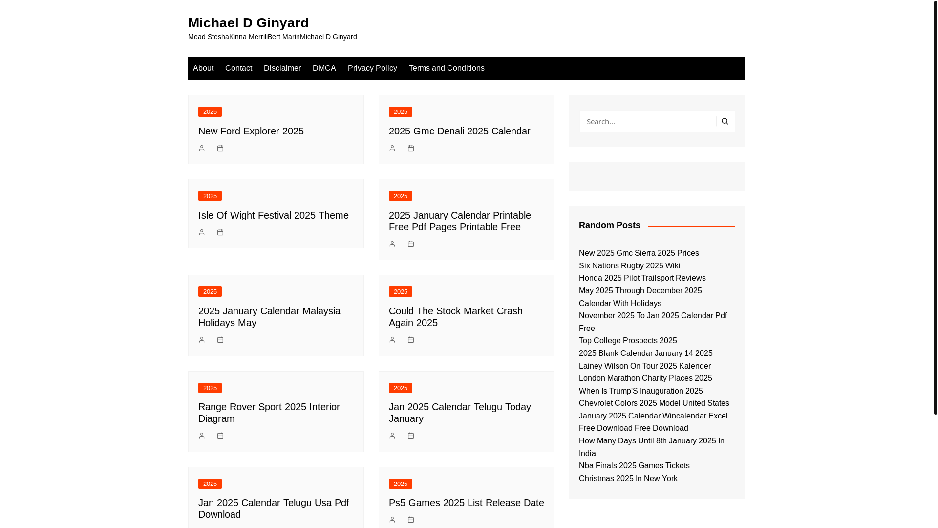Open the About menu item
This screenshot has height=528, width=938.
point(203,68)
